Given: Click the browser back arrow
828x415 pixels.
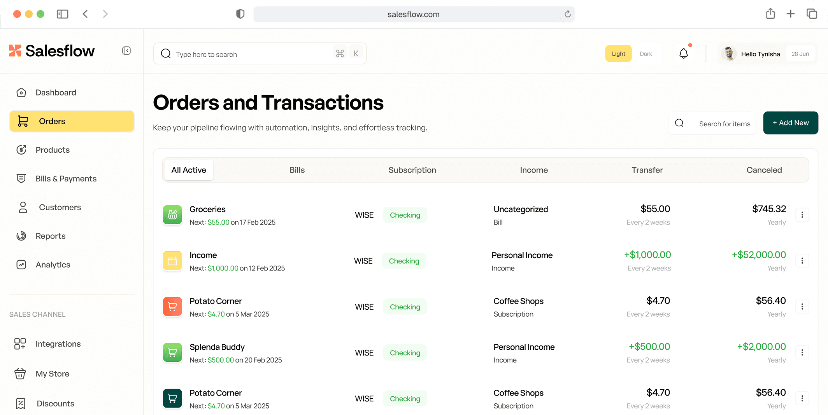Looking at the screenshot, I should click(85, 14).
